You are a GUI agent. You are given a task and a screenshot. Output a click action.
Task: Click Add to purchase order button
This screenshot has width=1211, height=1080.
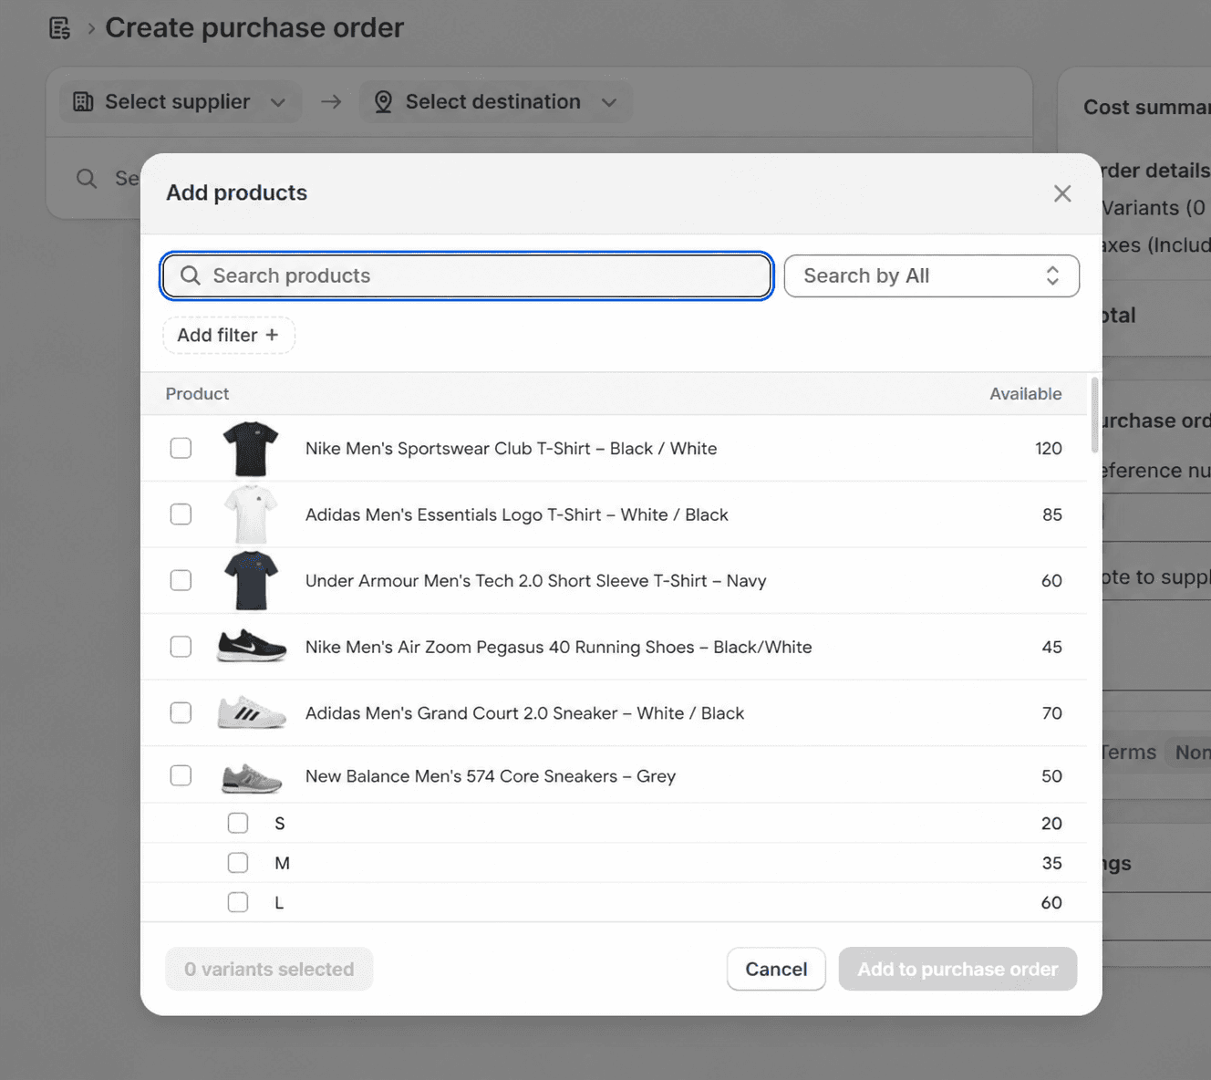[x=957, y=969]
